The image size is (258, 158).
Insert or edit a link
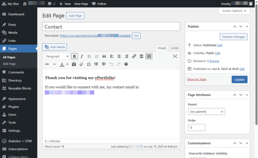134,56
